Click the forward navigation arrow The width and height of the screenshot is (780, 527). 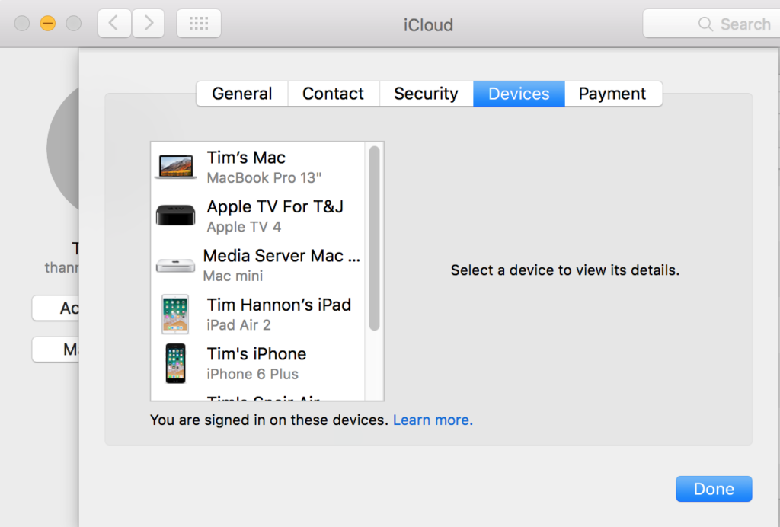tap(149, 24)
